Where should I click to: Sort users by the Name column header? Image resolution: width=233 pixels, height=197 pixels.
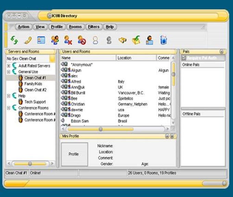[x=88, y=58]
